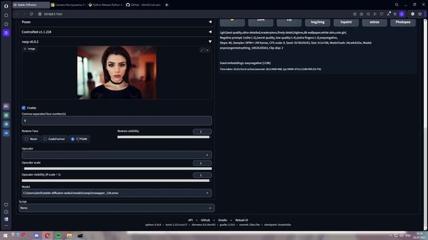
Task: Switch to the second browser tab with Cyrillic title
Action: (68, 5)
